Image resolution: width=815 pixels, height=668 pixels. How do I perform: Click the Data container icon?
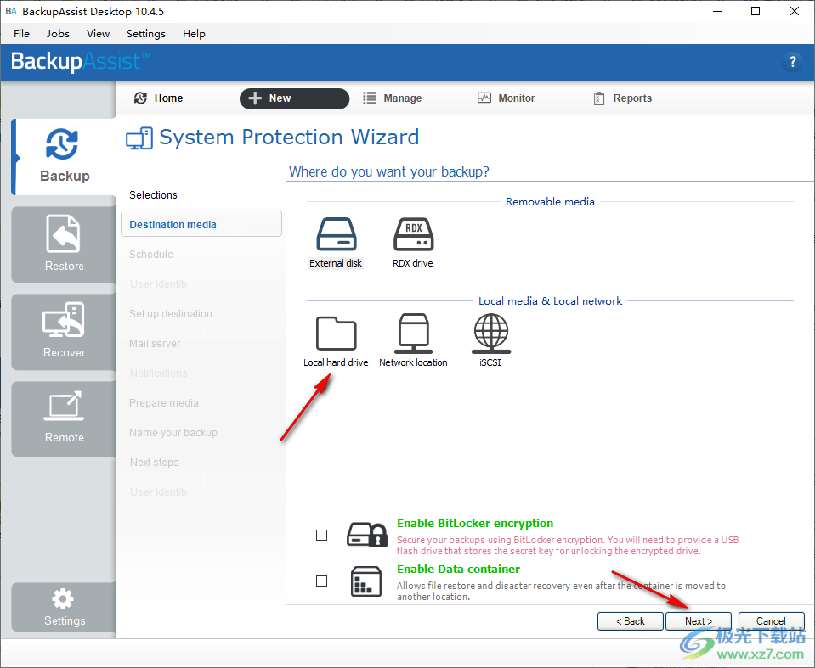coord(366,581)
